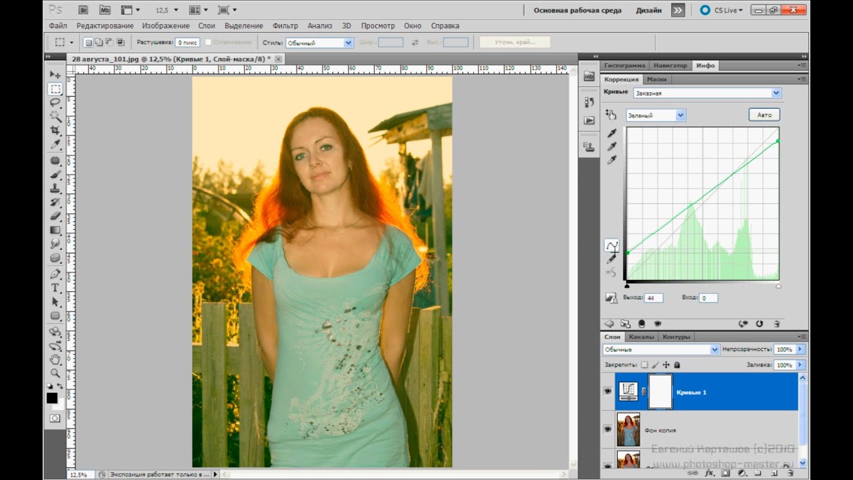Open layer styles fx menu
Screen dimensions: 853x480
[709, 473]
